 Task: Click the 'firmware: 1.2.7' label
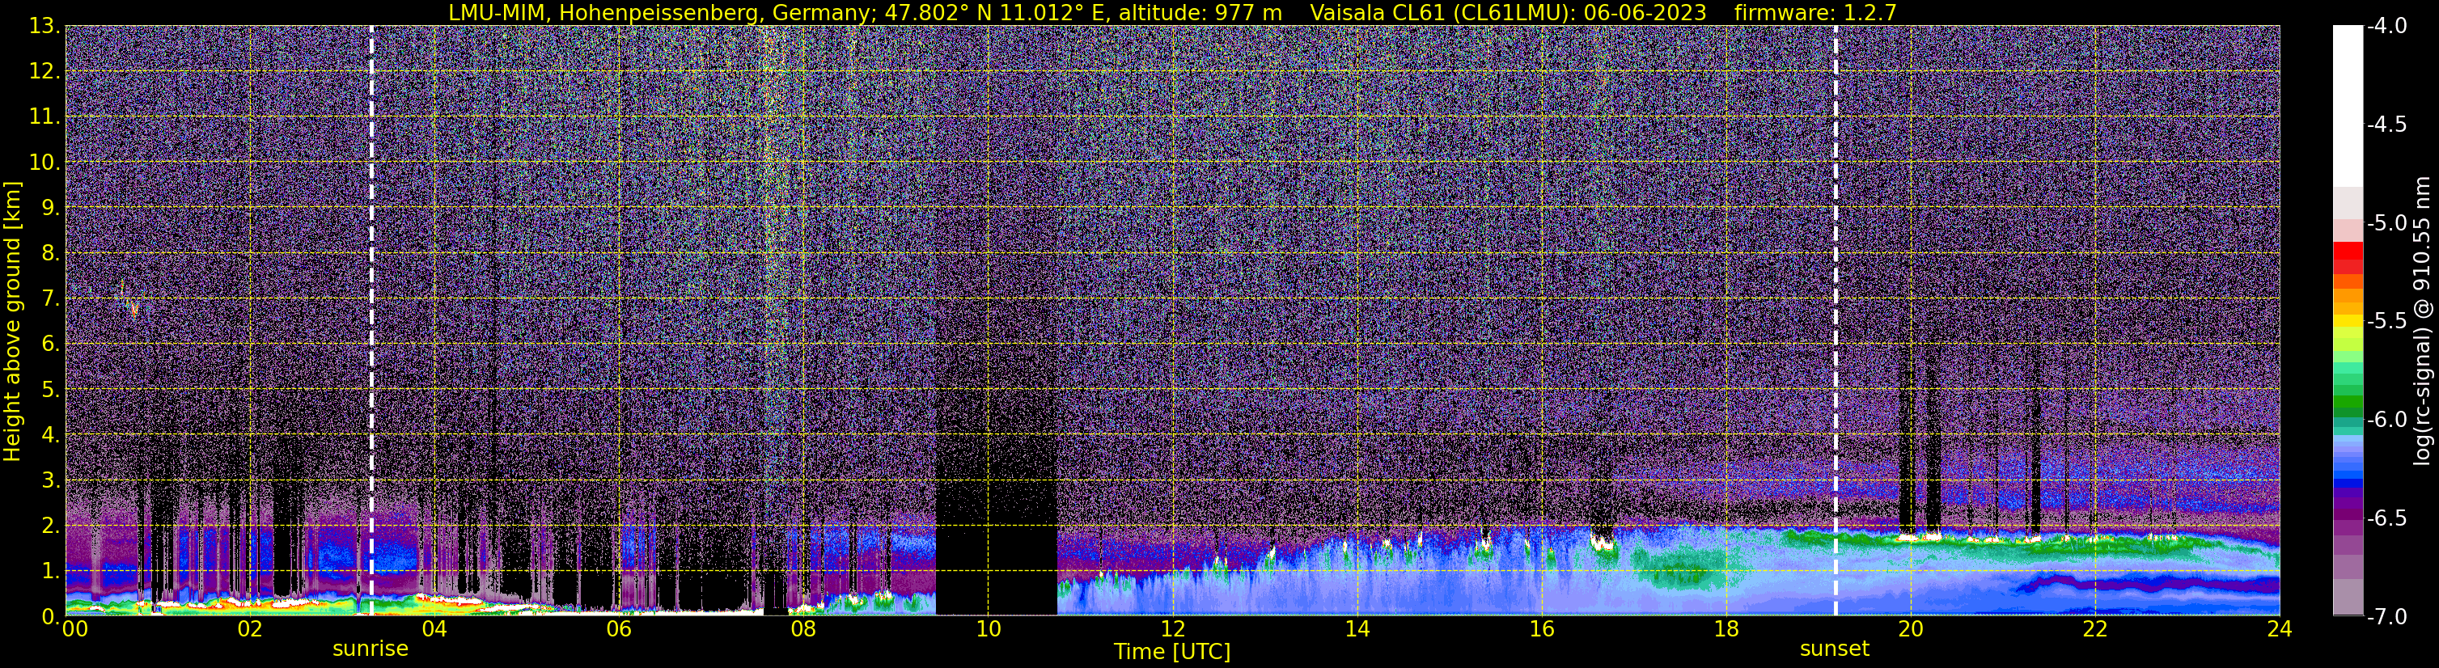pyautogui.click(x=1815, y=12)
